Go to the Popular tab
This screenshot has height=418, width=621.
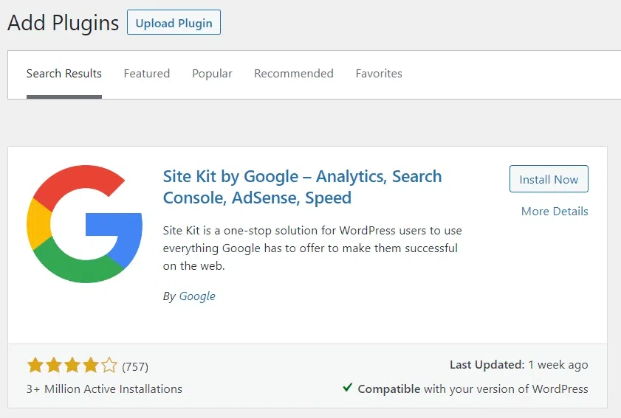[212, 74]
